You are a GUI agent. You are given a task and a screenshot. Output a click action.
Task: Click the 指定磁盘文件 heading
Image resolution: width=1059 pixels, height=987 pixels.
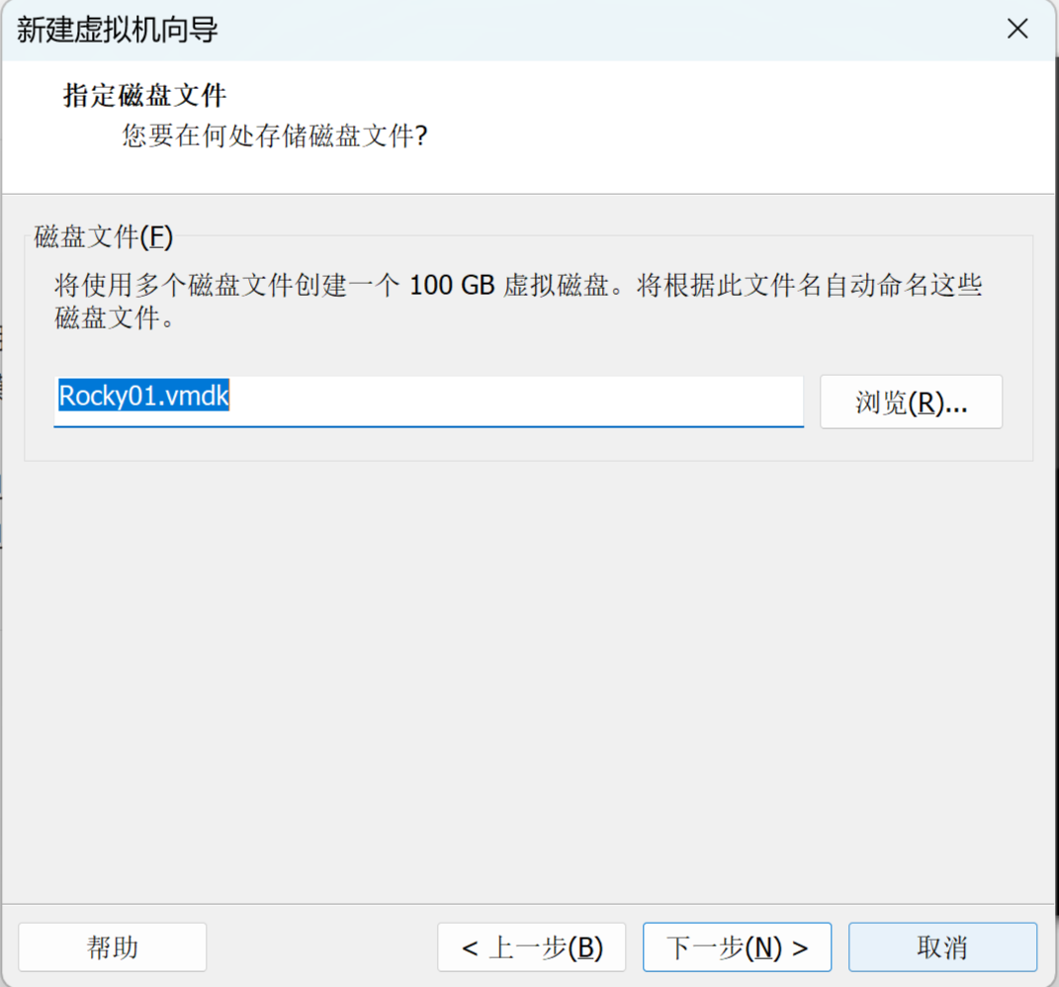click(144, 95)
